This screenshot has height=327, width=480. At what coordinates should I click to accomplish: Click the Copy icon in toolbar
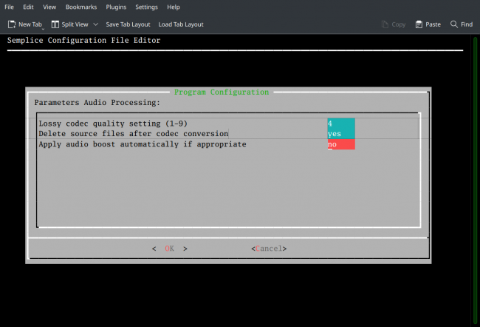(x=385, y=24)
